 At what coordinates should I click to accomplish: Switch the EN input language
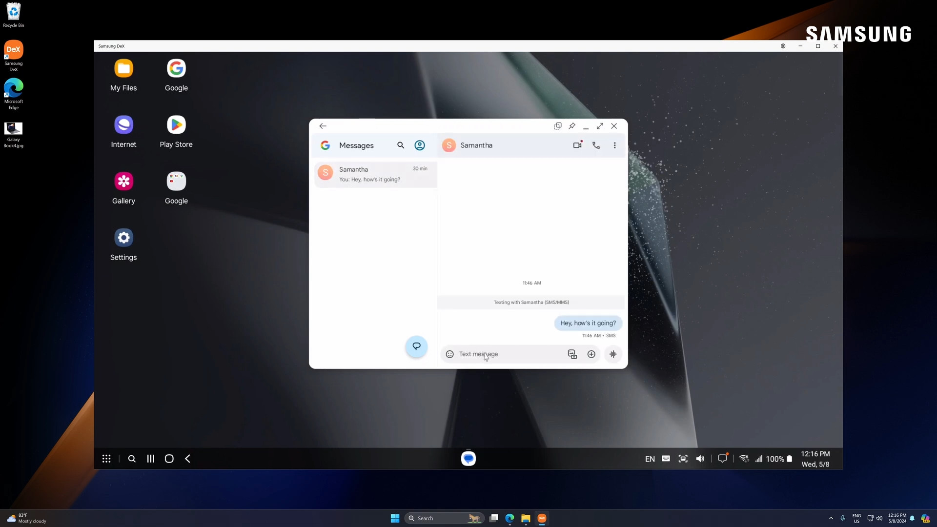(650, 459)
